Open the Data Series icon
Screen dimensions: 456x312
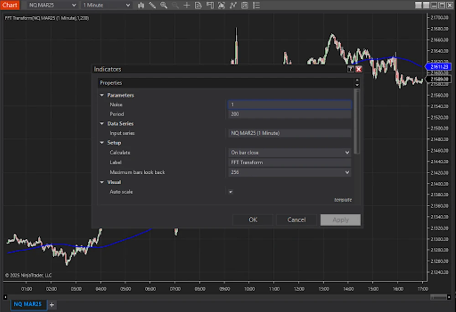[x=222, y=5]
